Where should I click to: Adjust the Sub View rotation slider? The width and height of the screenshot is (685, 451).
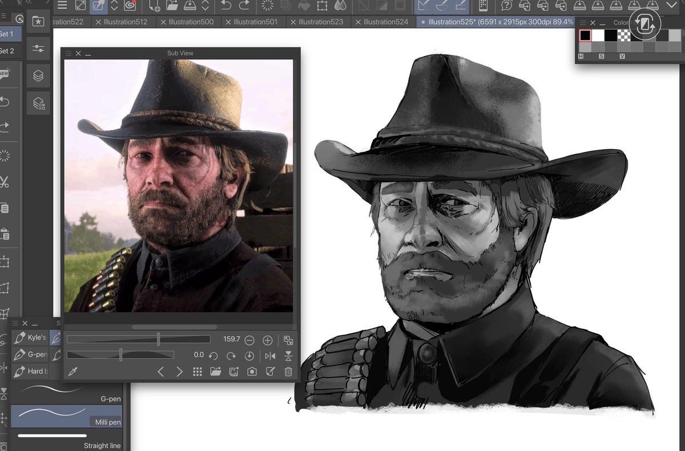tap(120, 355)
